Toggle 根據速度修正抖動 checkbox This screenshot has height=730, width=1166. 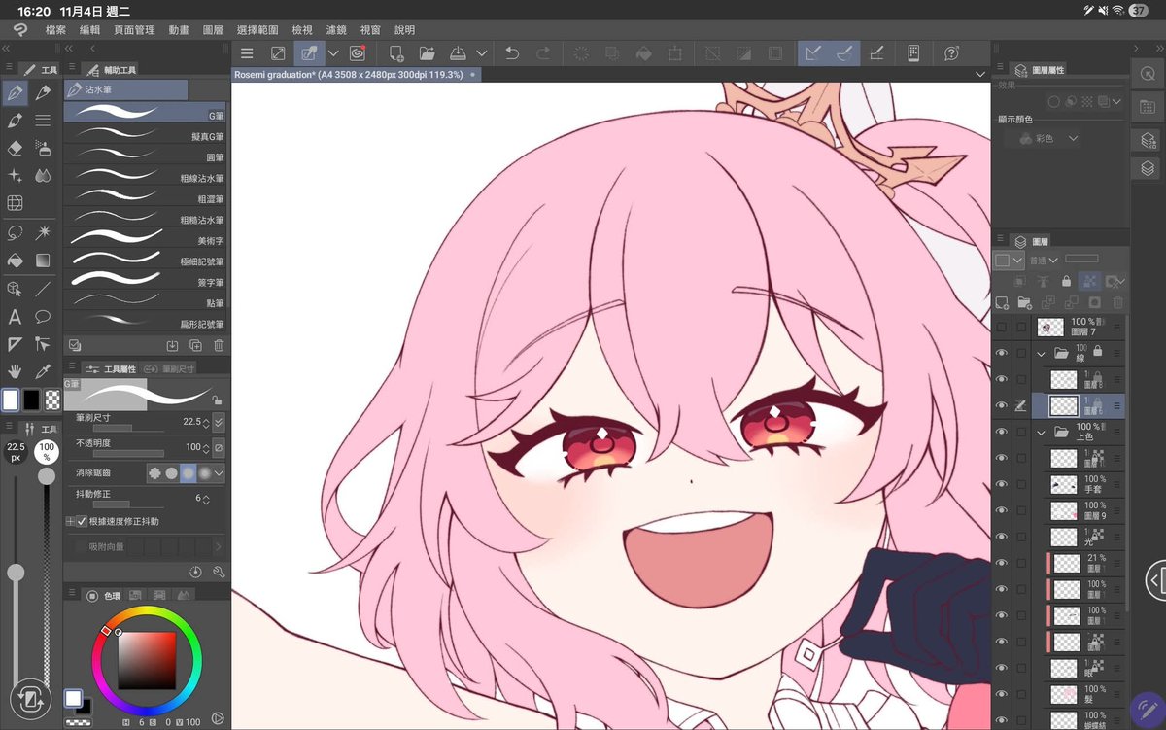point(81,521)
